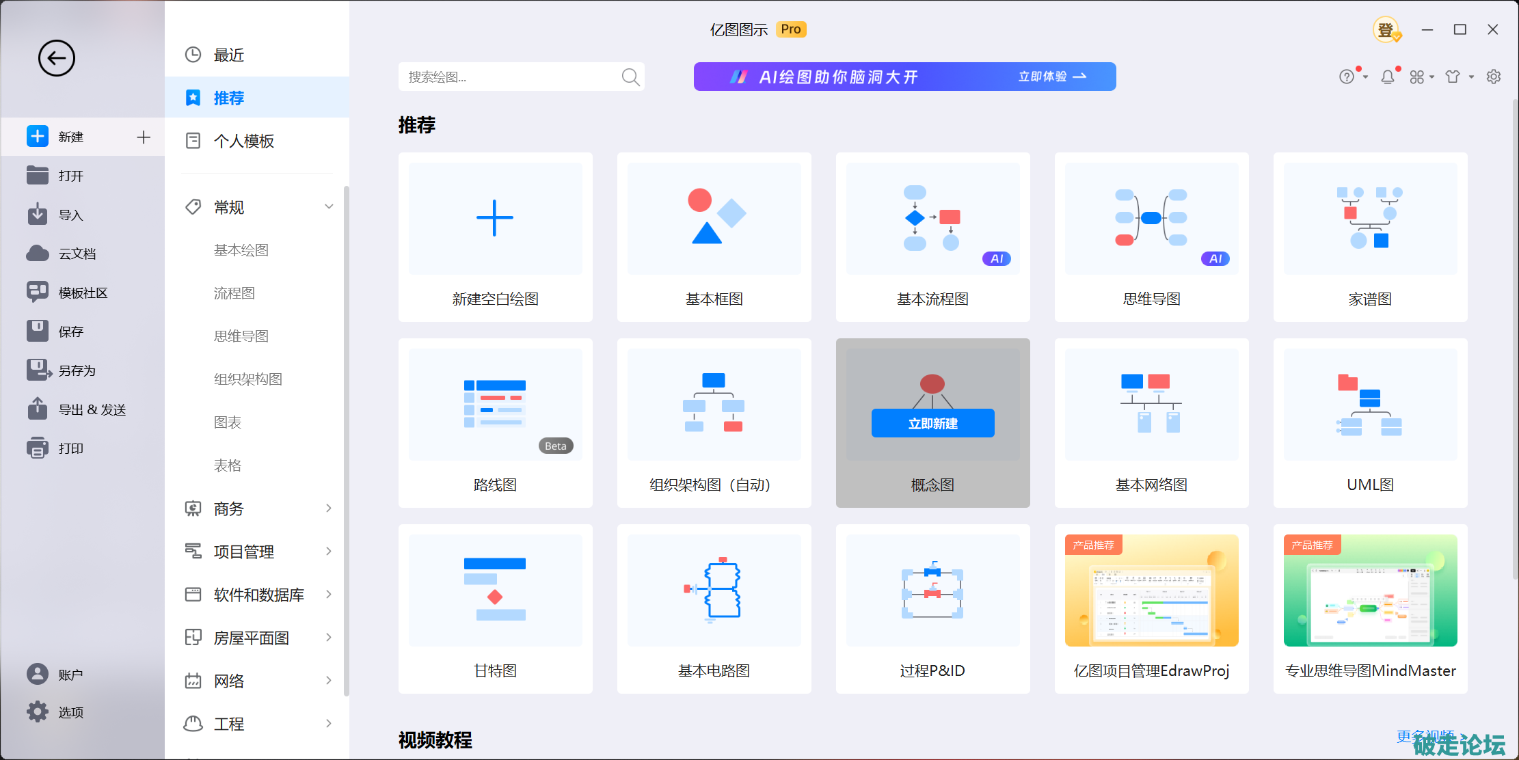Click the 导出 & 发送 export icon
This screenshot has width=1519, height=760.
click(x=38, y=409)
